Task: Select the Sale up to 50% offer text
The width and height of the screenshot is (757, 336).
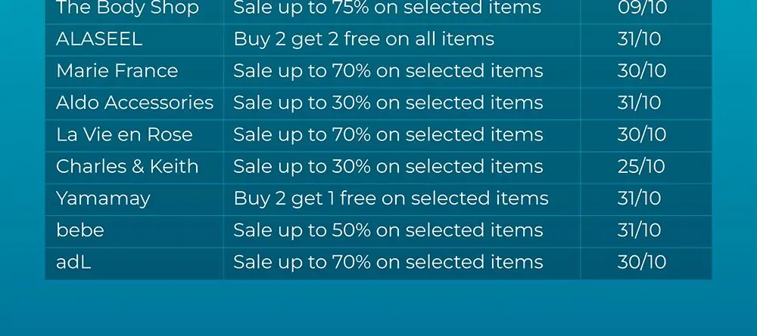Action: pyautogui.click(x=388, y=230)
